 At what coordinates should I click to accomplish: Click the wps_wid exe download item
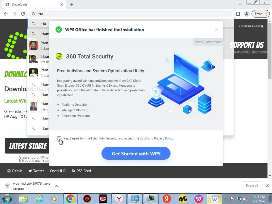(x=28, y=186)
